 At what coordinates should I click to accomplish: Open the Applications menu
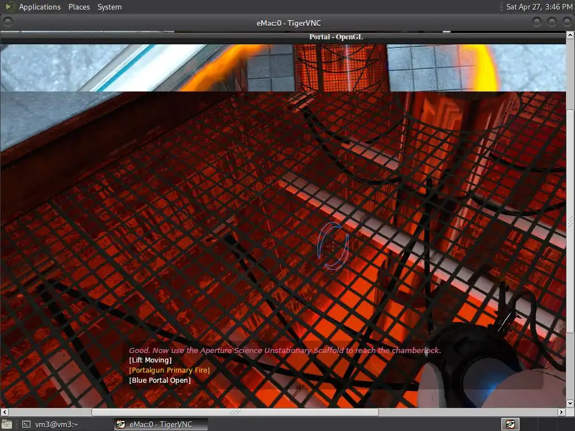click(x=40, y=7)
